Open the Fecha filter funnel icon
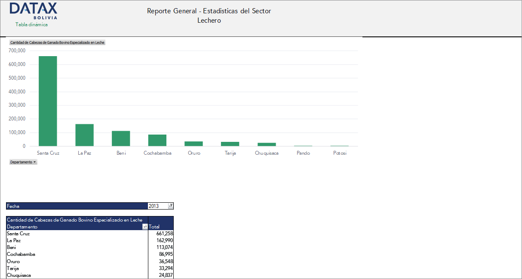The height and width of the screenshot is (279, 522). [x=170, y=206]
